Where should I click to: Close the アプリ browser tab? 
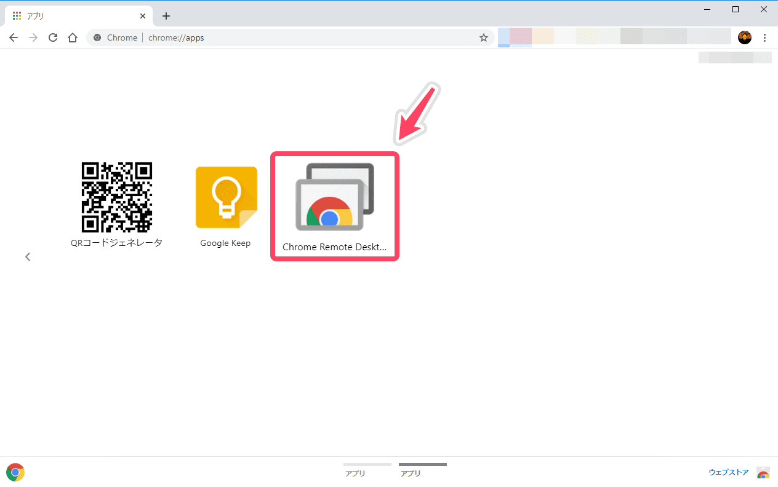click(143, 16)
